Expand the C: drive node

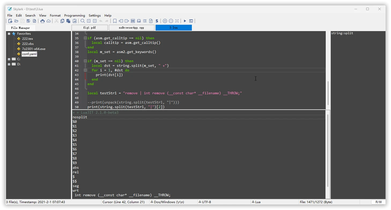(x=9, y=59)
